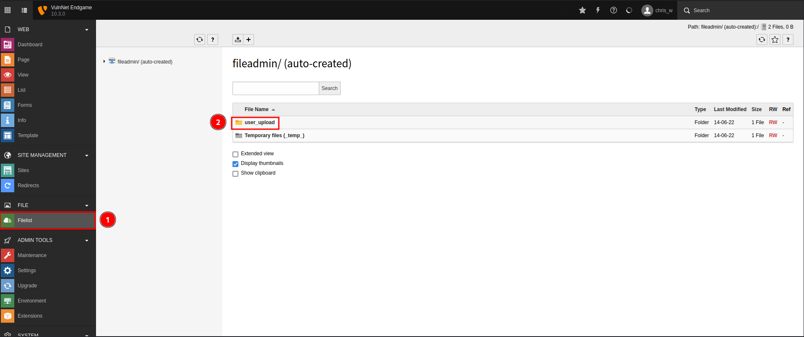Select fileadmin/ (auto-created) in tree

[x=145, y=62]
